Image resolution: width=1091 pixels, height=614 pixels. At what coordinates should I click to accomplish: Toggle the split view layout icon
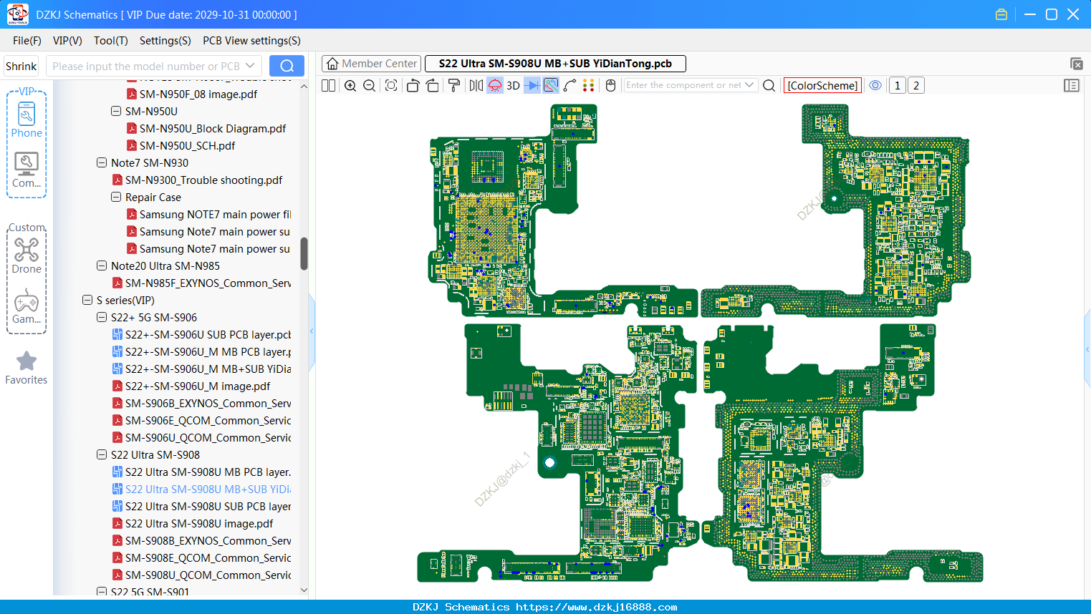pyautogui.click(x=328, y=85)
